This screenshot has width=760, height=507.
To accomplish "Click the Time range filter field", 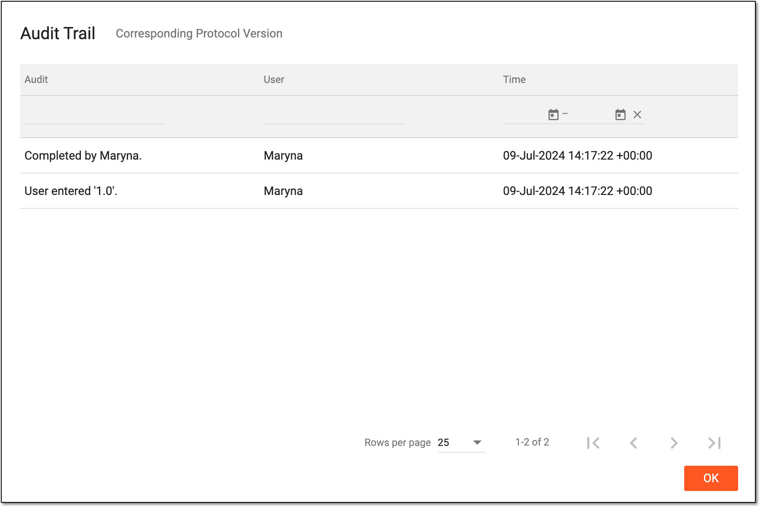I will point(573,115).
